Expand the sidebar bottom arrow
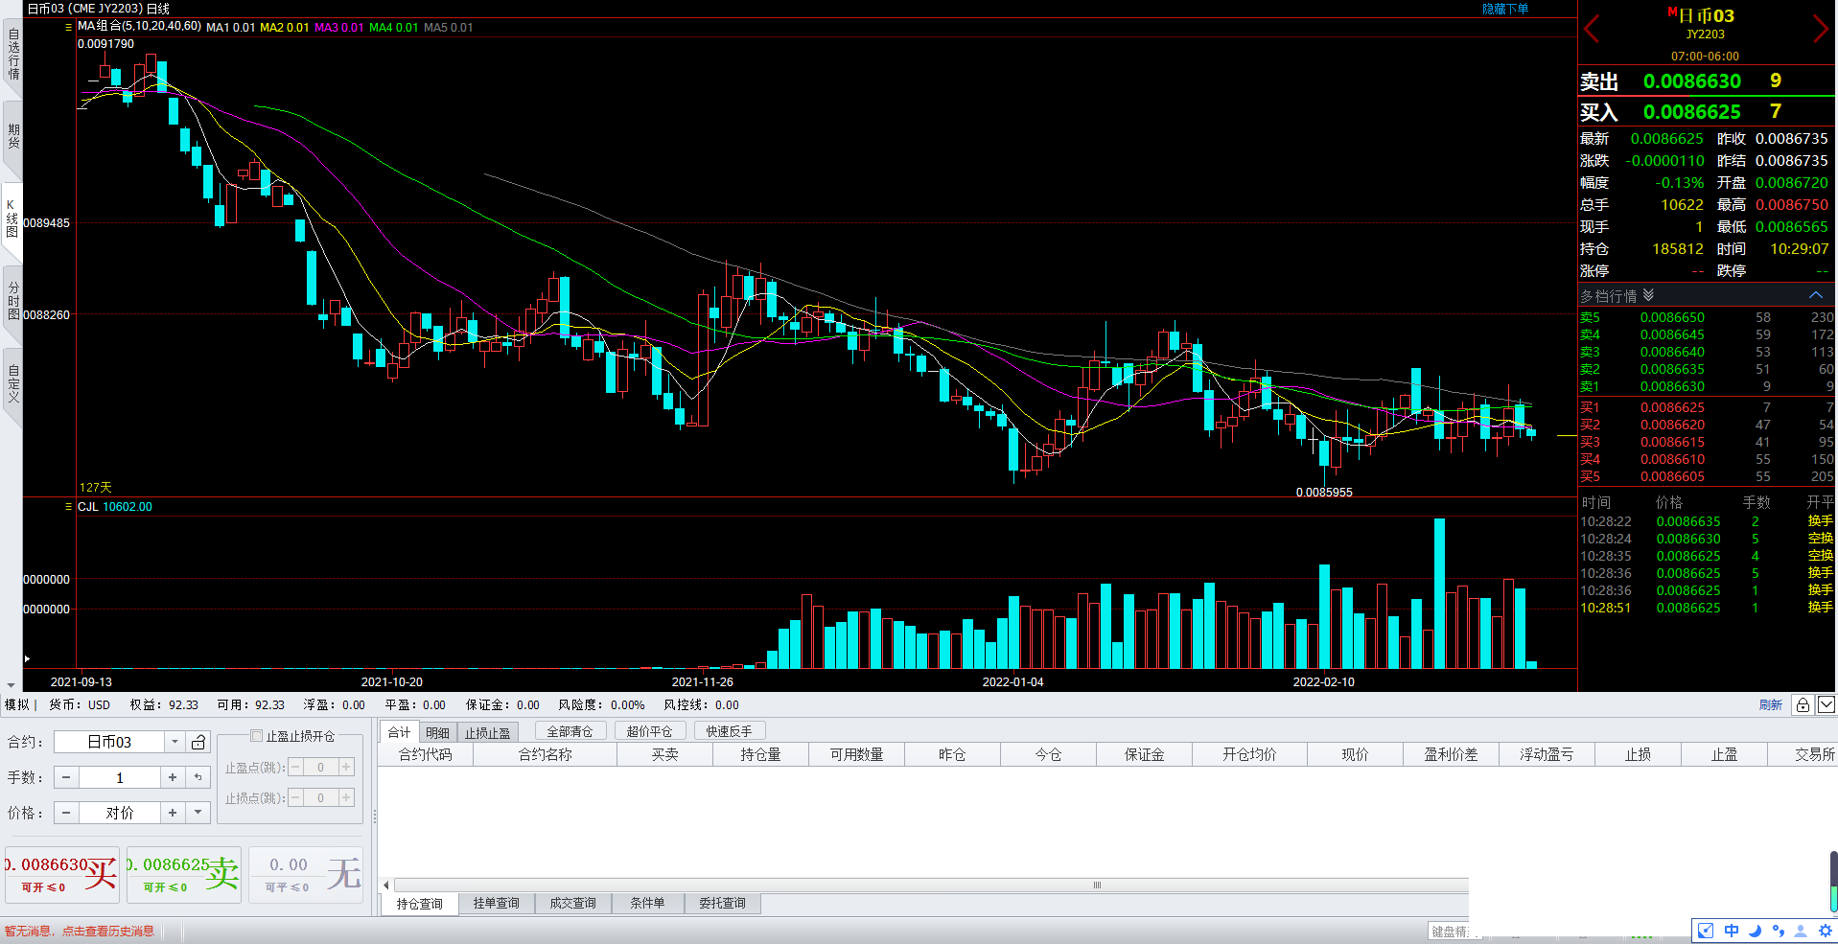1838x944 pixels. click(11, 685)
